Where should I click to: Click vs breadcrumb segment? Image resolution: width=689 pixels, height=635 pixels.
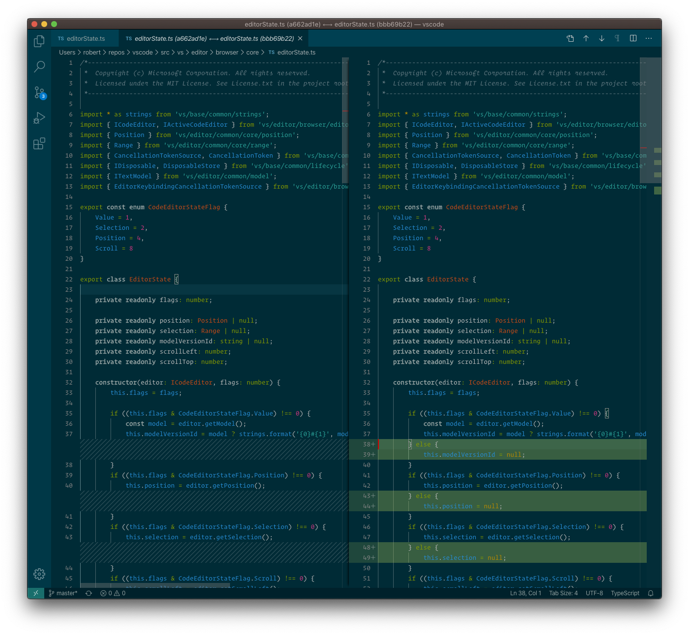point(180,53)
